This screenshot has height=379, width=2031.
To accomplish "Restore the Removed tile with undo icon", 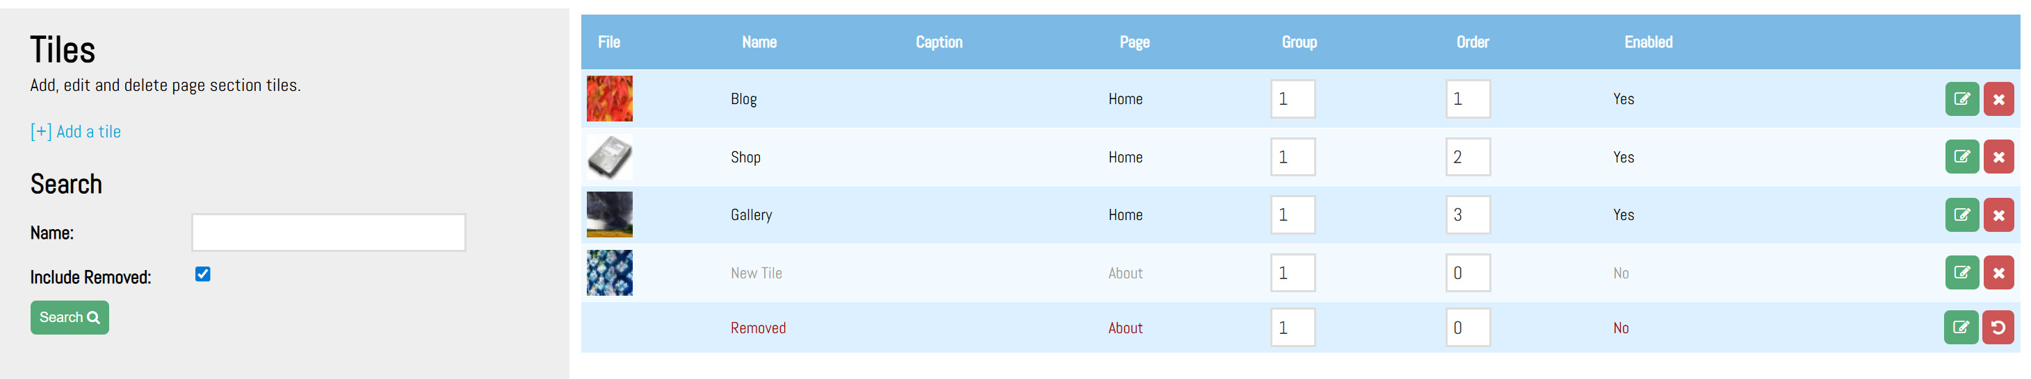I will [x=1998, y=328].
